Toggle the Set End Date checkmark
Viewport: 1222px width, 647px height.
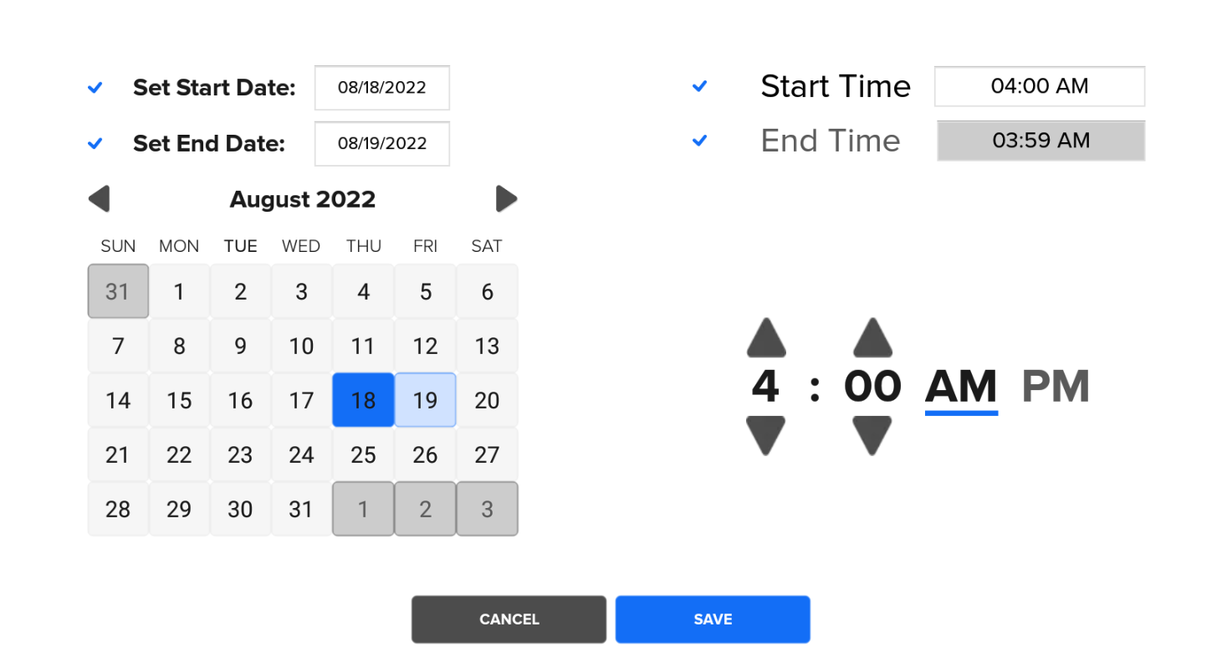(x=95, y=143)
